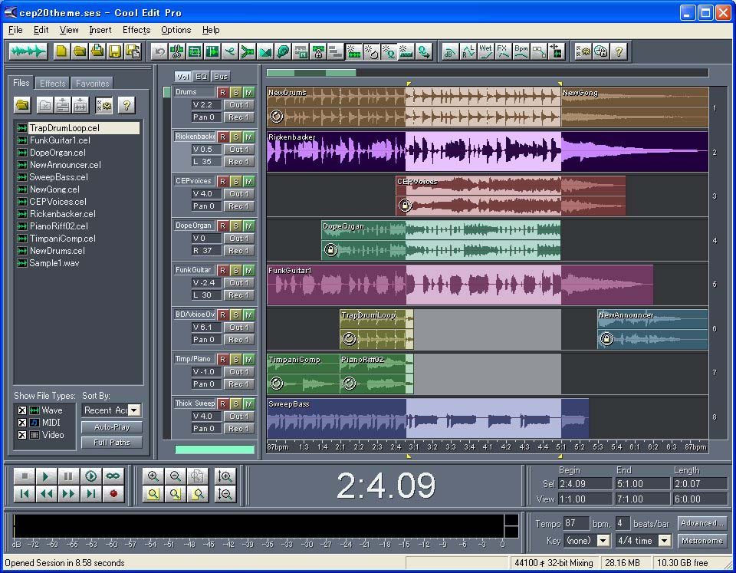Click the Record button in transport controls
The height and width of the screenshot is (573, 736).
click(x=113, y=494)
